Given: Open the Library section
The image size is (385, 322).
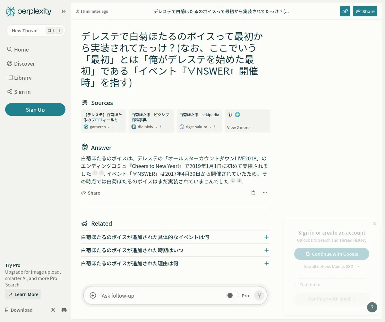Looking at the screenshot, I should 19,77.
